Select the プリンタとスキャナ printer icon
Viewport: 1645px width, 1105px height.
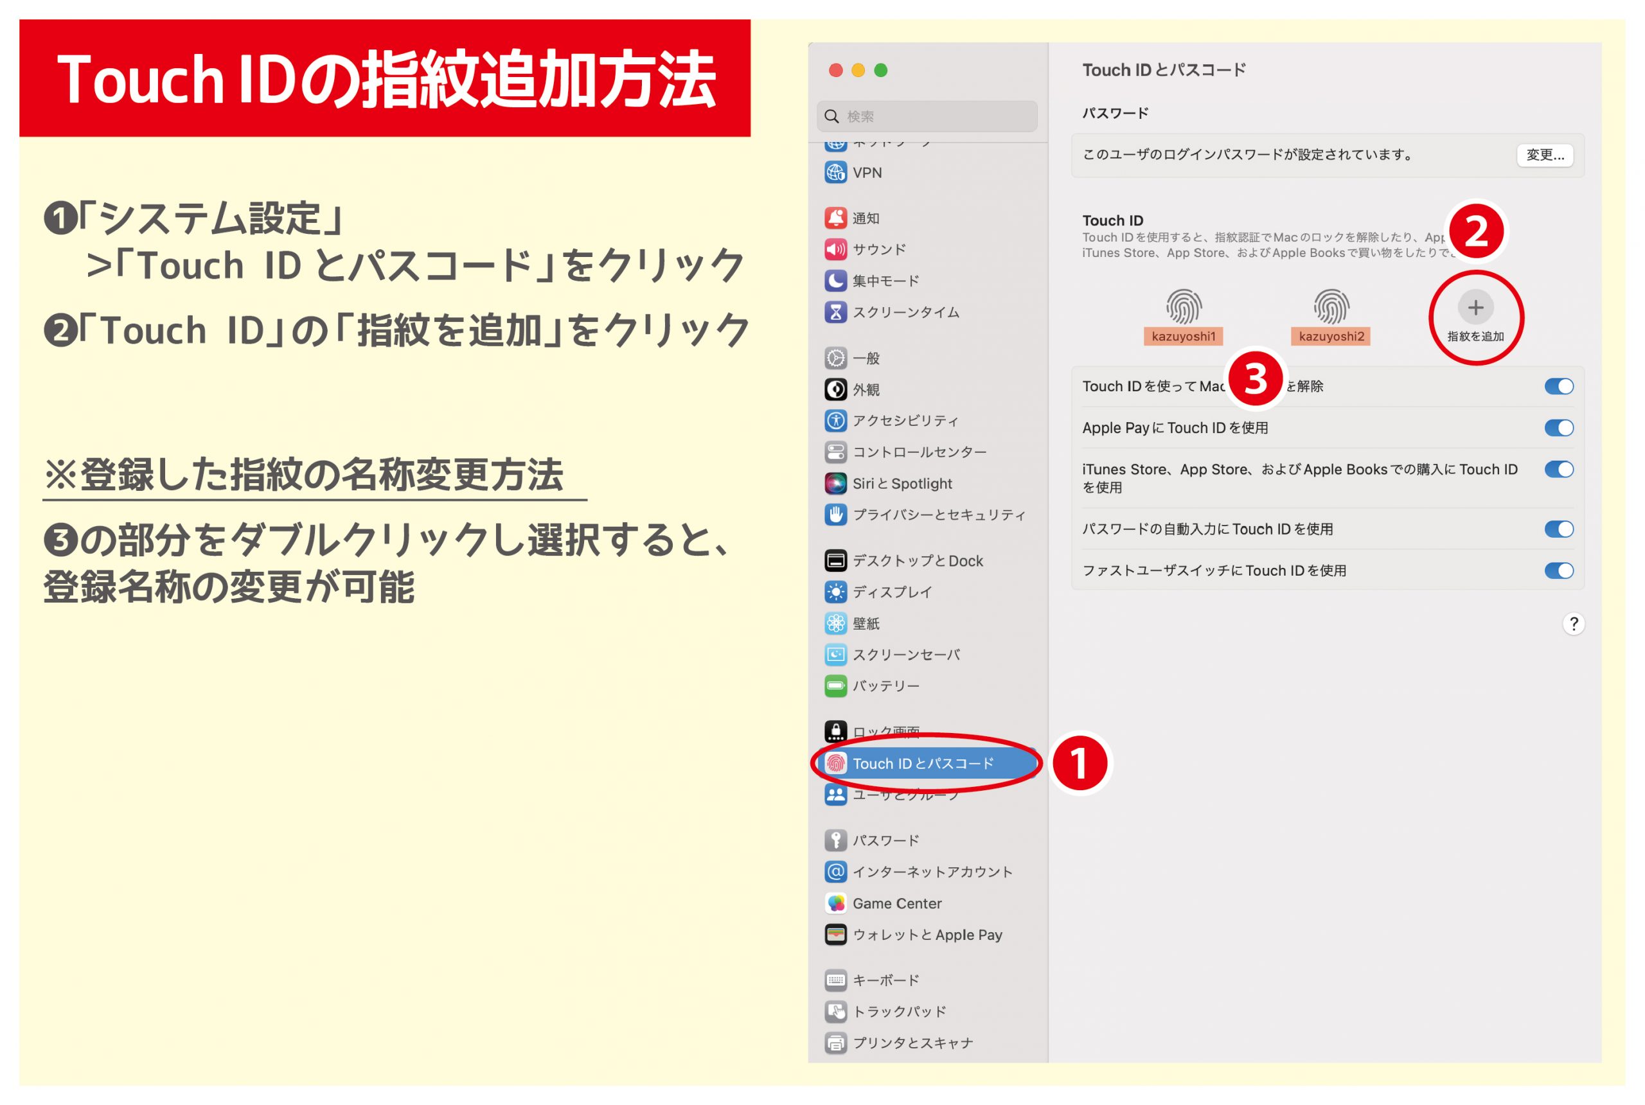[x=836, y=1043]
